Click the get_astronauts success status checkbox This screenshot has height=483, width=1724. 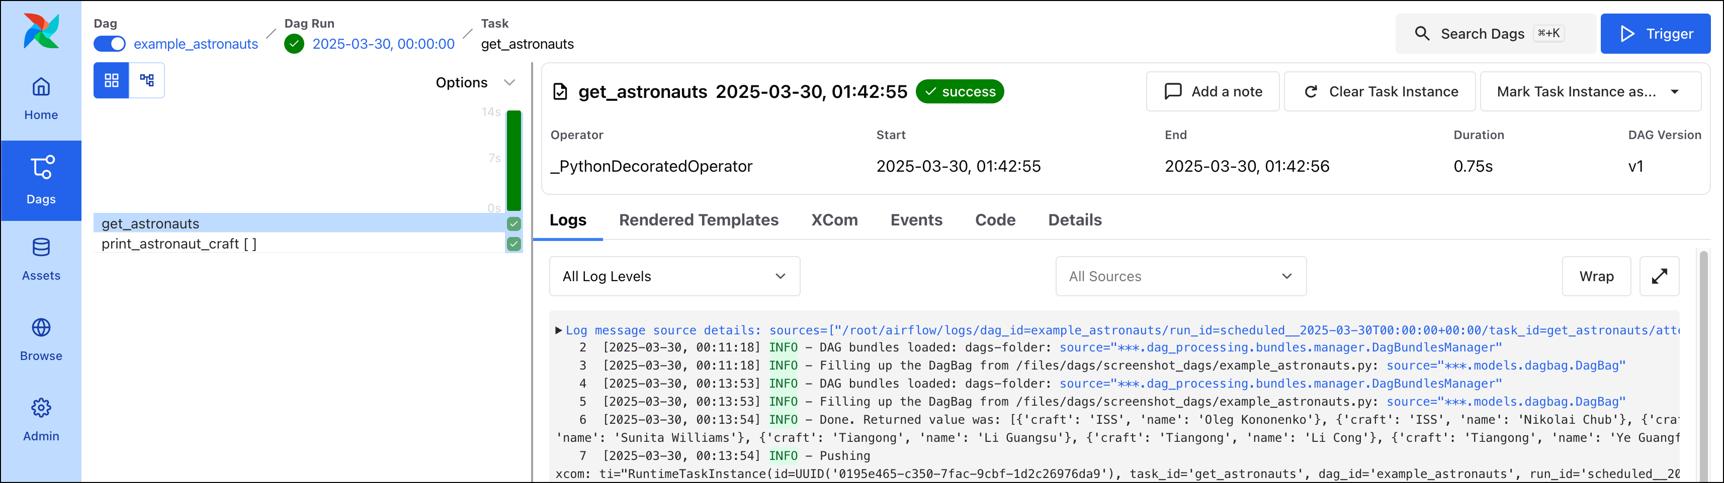tap(513, 224)
